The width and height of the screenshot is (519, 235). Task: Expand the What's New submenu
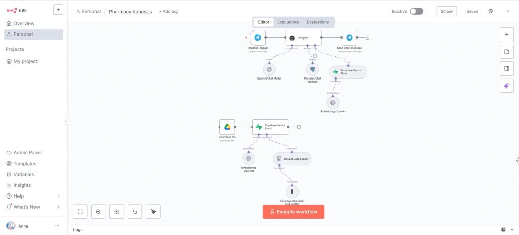[x=58, y=207]
